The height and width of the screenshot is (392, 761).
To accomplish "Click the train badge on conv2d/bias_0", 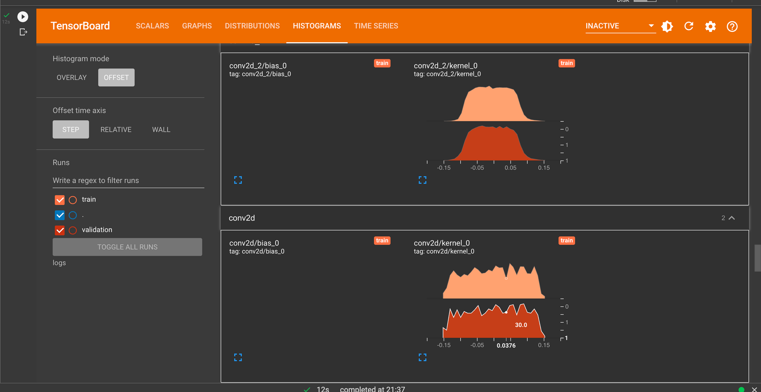I will click(382, 240).
